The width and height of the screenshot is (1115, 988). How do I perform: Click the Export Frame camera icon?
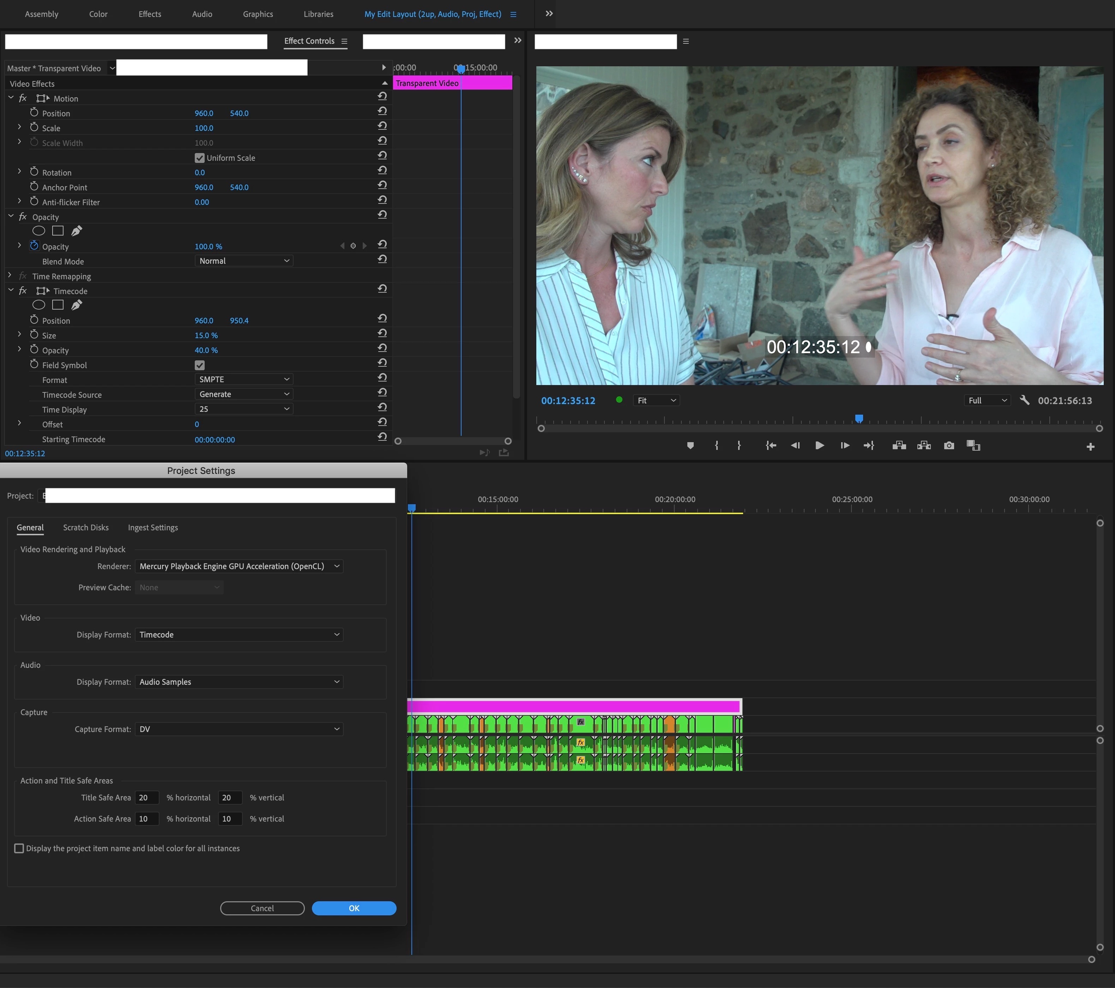coord(948,445)
